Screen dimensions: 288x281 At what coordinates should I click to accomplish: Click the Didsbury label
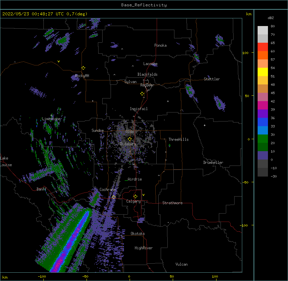coord(128,144)
